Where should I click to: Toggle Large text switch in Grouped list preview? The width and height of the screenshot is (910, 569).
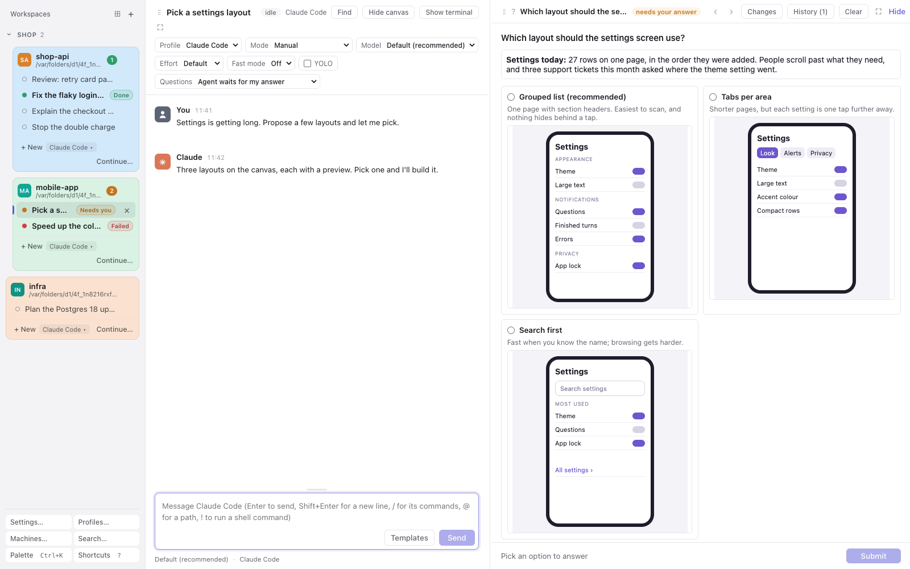(x=639, y=185)
